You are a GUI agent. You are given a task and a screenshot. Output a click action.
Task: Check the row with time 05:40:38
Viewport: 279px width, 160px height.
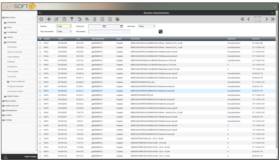pos(40,82)
